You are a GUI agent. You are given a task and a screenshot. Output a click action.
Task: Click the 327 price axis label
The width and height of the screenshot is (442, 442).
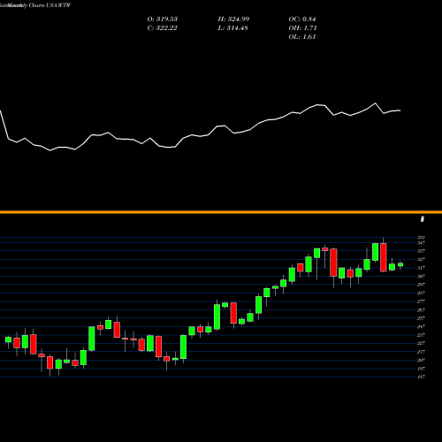[x=421, y=260]
